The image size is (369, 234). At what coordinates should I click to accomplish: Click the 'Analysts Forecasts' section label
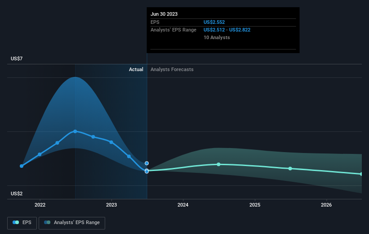(172, 69)
